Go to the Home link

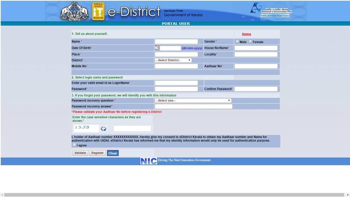246,34
